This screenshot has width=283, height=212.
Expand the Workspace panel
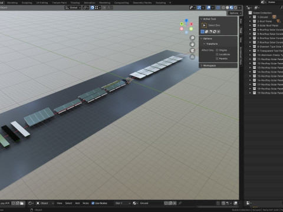point(202,65)
